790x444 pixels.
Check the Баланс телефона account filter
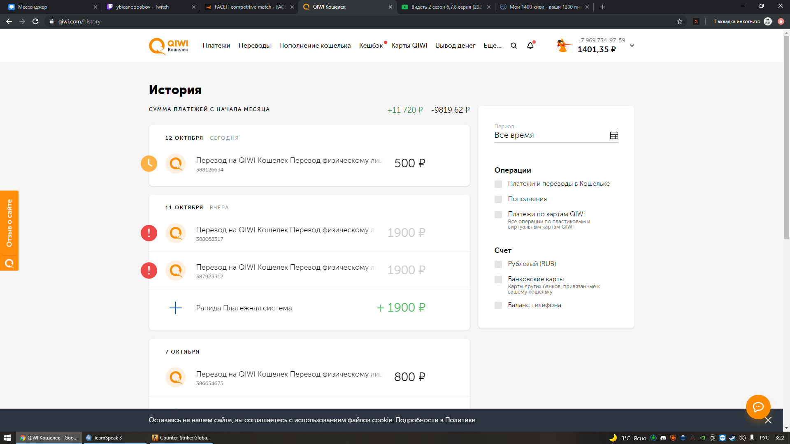tap(498, 305)
